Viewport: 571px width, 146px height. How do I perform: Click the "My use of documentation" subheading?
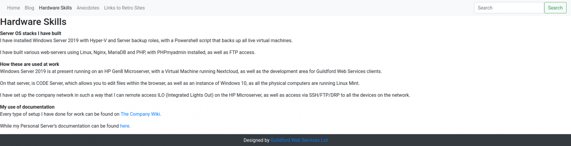[x=27, y=107]
